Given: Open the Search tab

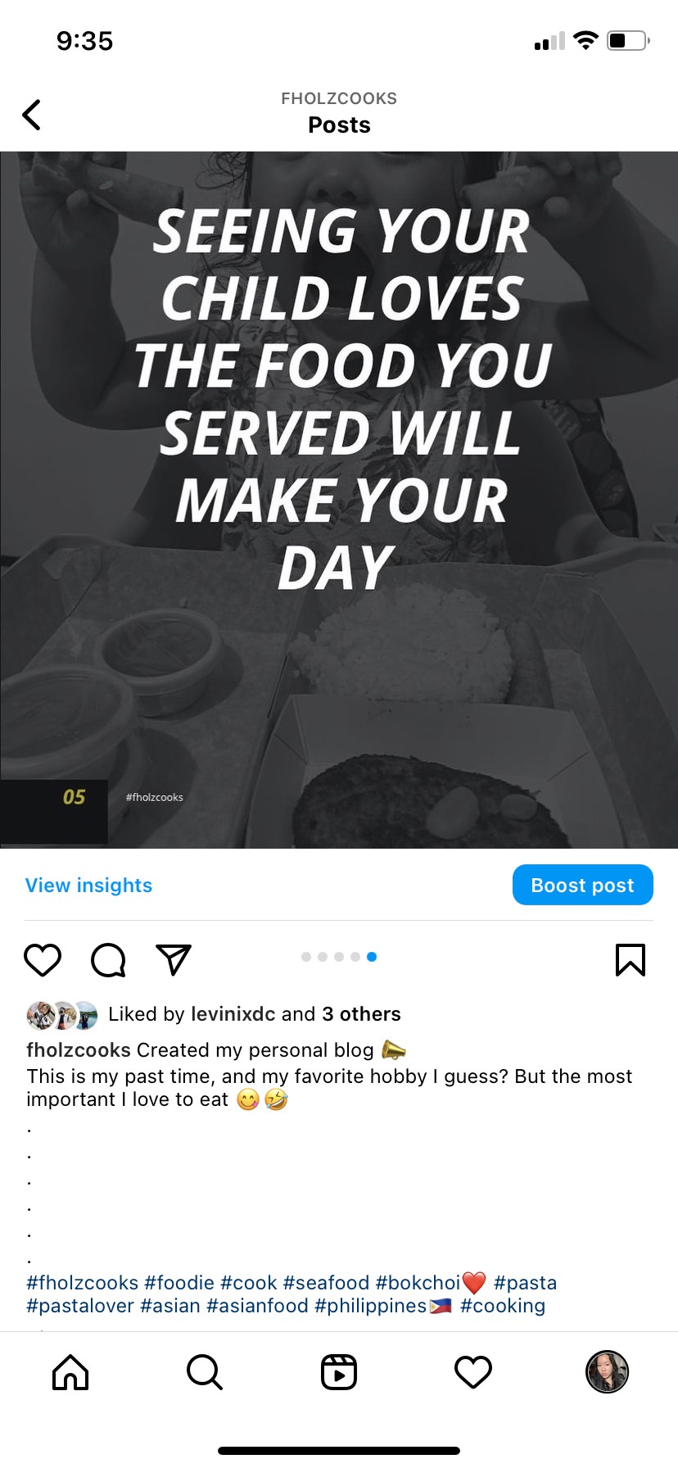Looking at the screenshot, I should click(x=205, y=1371).
